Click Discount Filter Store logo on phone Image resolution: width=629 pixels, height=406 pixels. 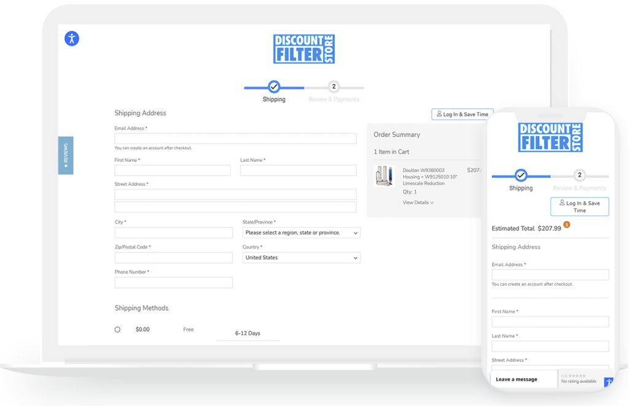(x=550, y=137)
